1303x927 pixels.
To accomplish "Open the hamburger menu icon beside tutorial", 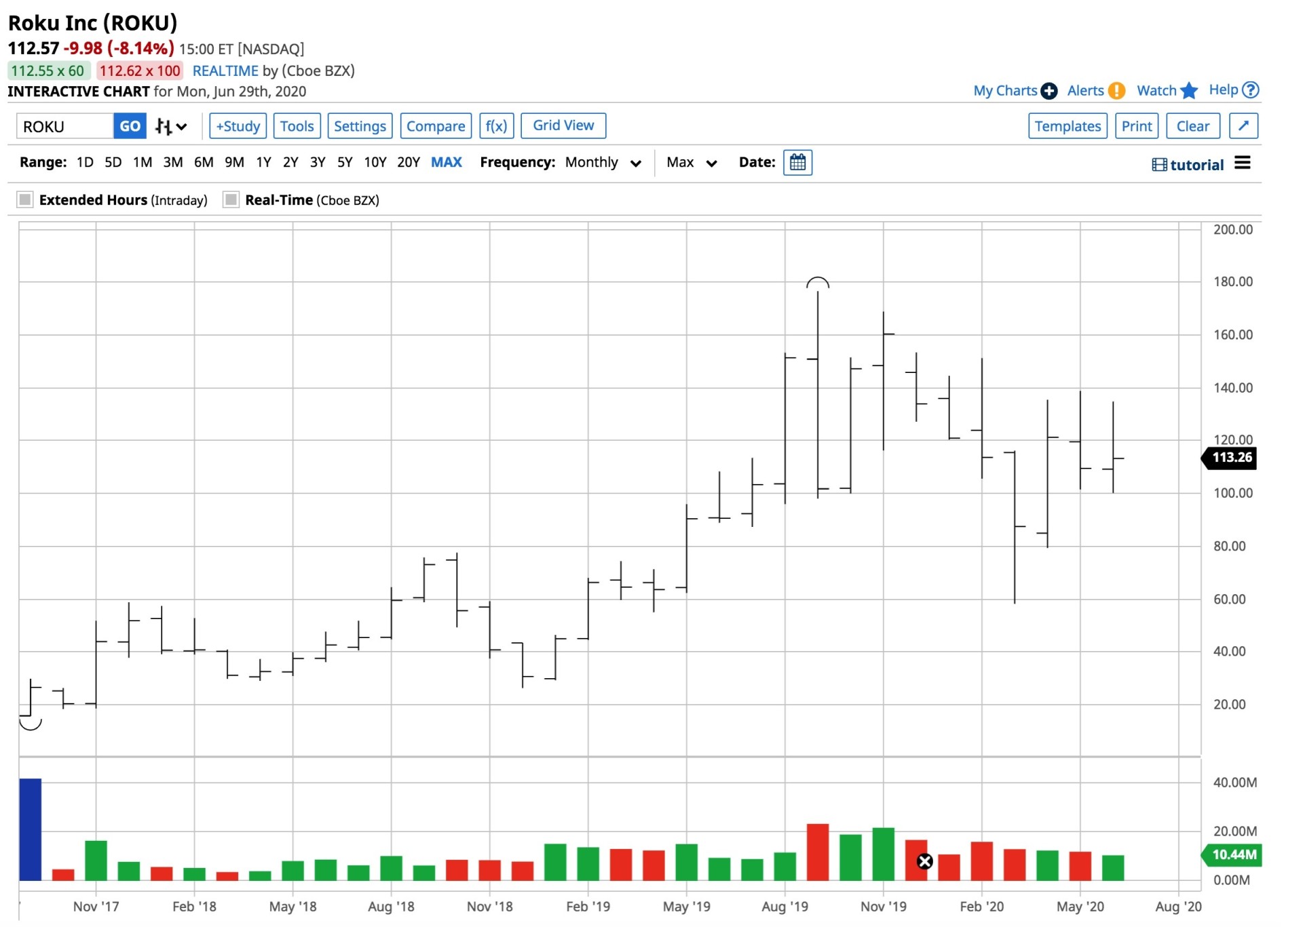I will coord(1242,163).
